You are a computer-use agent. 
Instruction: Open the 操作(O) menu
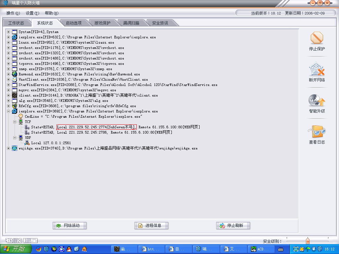[13, 13]
